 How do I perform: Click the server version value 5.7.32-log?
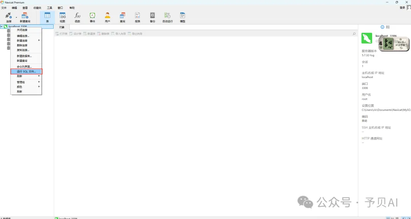click(x=367, y=55)
